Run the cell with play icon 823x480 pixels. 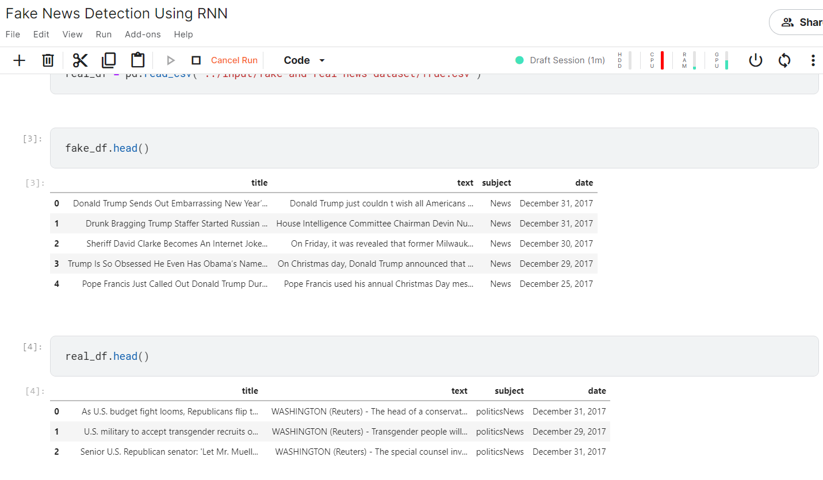170,60
